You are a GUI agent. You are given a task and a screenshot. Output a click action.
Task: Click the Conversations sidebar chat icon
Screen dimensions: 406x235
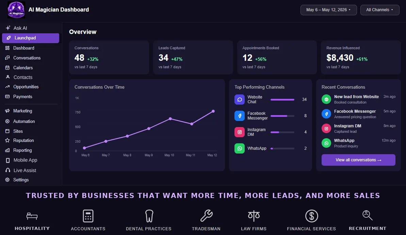point(7,58)
